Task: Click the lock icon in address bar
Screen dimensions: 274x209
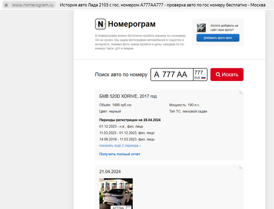Action: pyautogui.click(x=6, y=5)
